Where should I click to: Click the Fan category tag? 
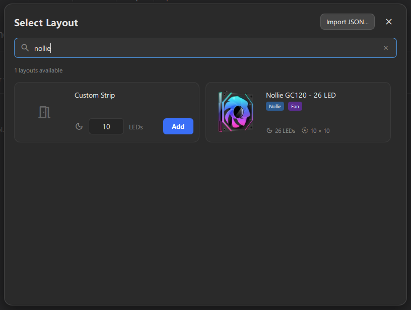(295, 106)
